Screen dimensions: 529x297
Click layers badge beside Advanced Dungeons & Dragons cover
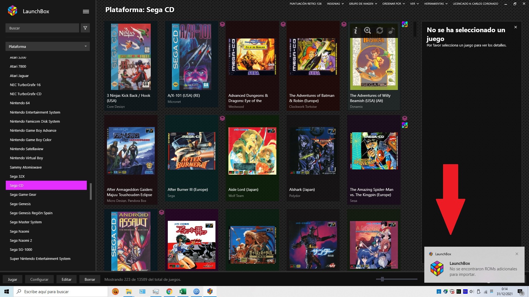tap(283, 24)
